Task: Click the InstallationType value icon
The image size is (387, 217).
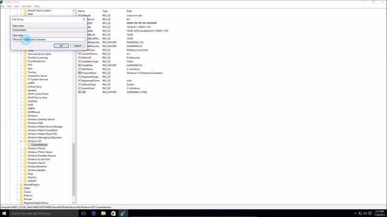Action: point(79,61)
